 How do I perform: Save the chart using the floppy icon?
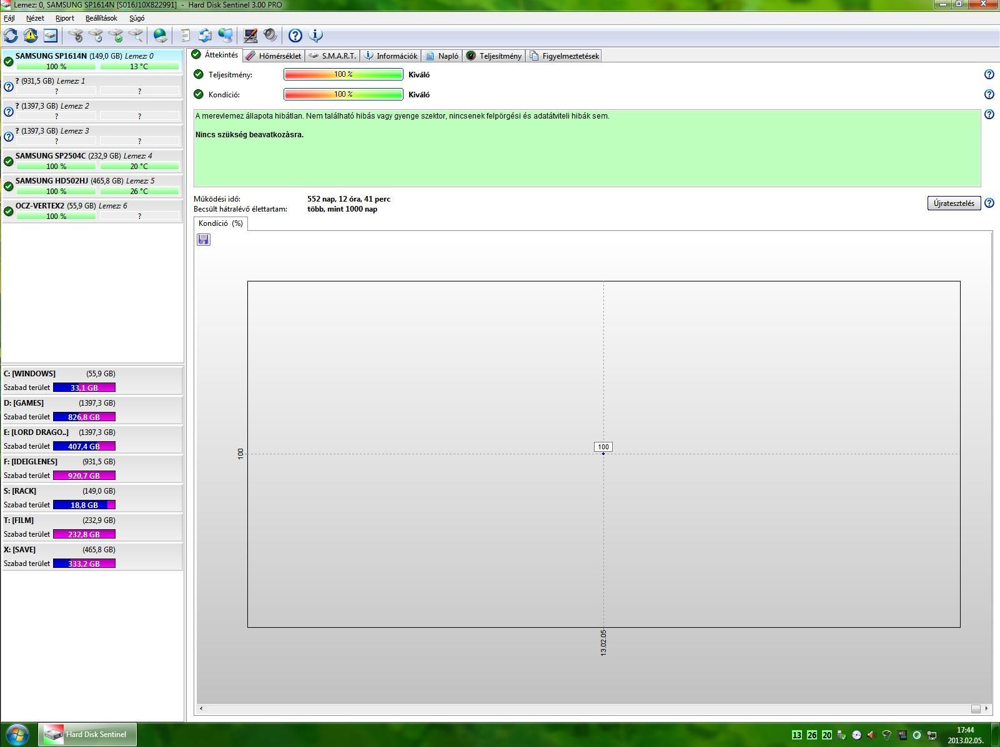[x=204, y=240]
